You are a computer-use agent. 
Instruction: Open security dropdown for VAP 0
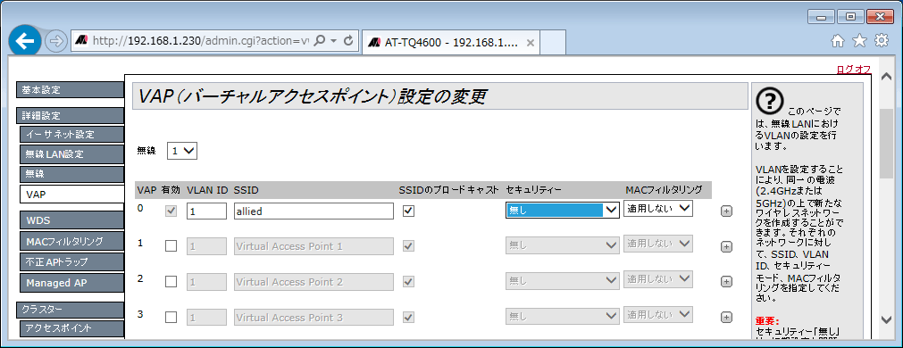[562, 211]
